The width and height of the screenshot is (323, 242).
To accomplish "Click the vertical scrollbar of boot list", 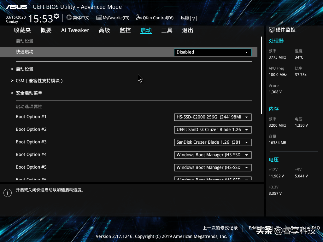I will pyautogui.click(x=261, y=75).
